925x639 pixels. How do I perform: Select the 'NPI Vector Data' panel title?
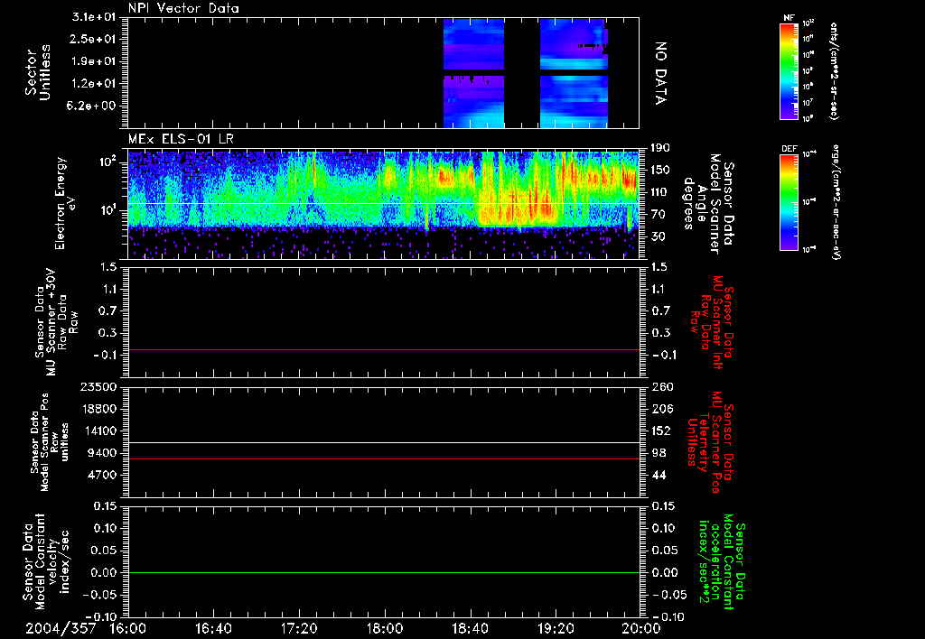pos(183,8)
